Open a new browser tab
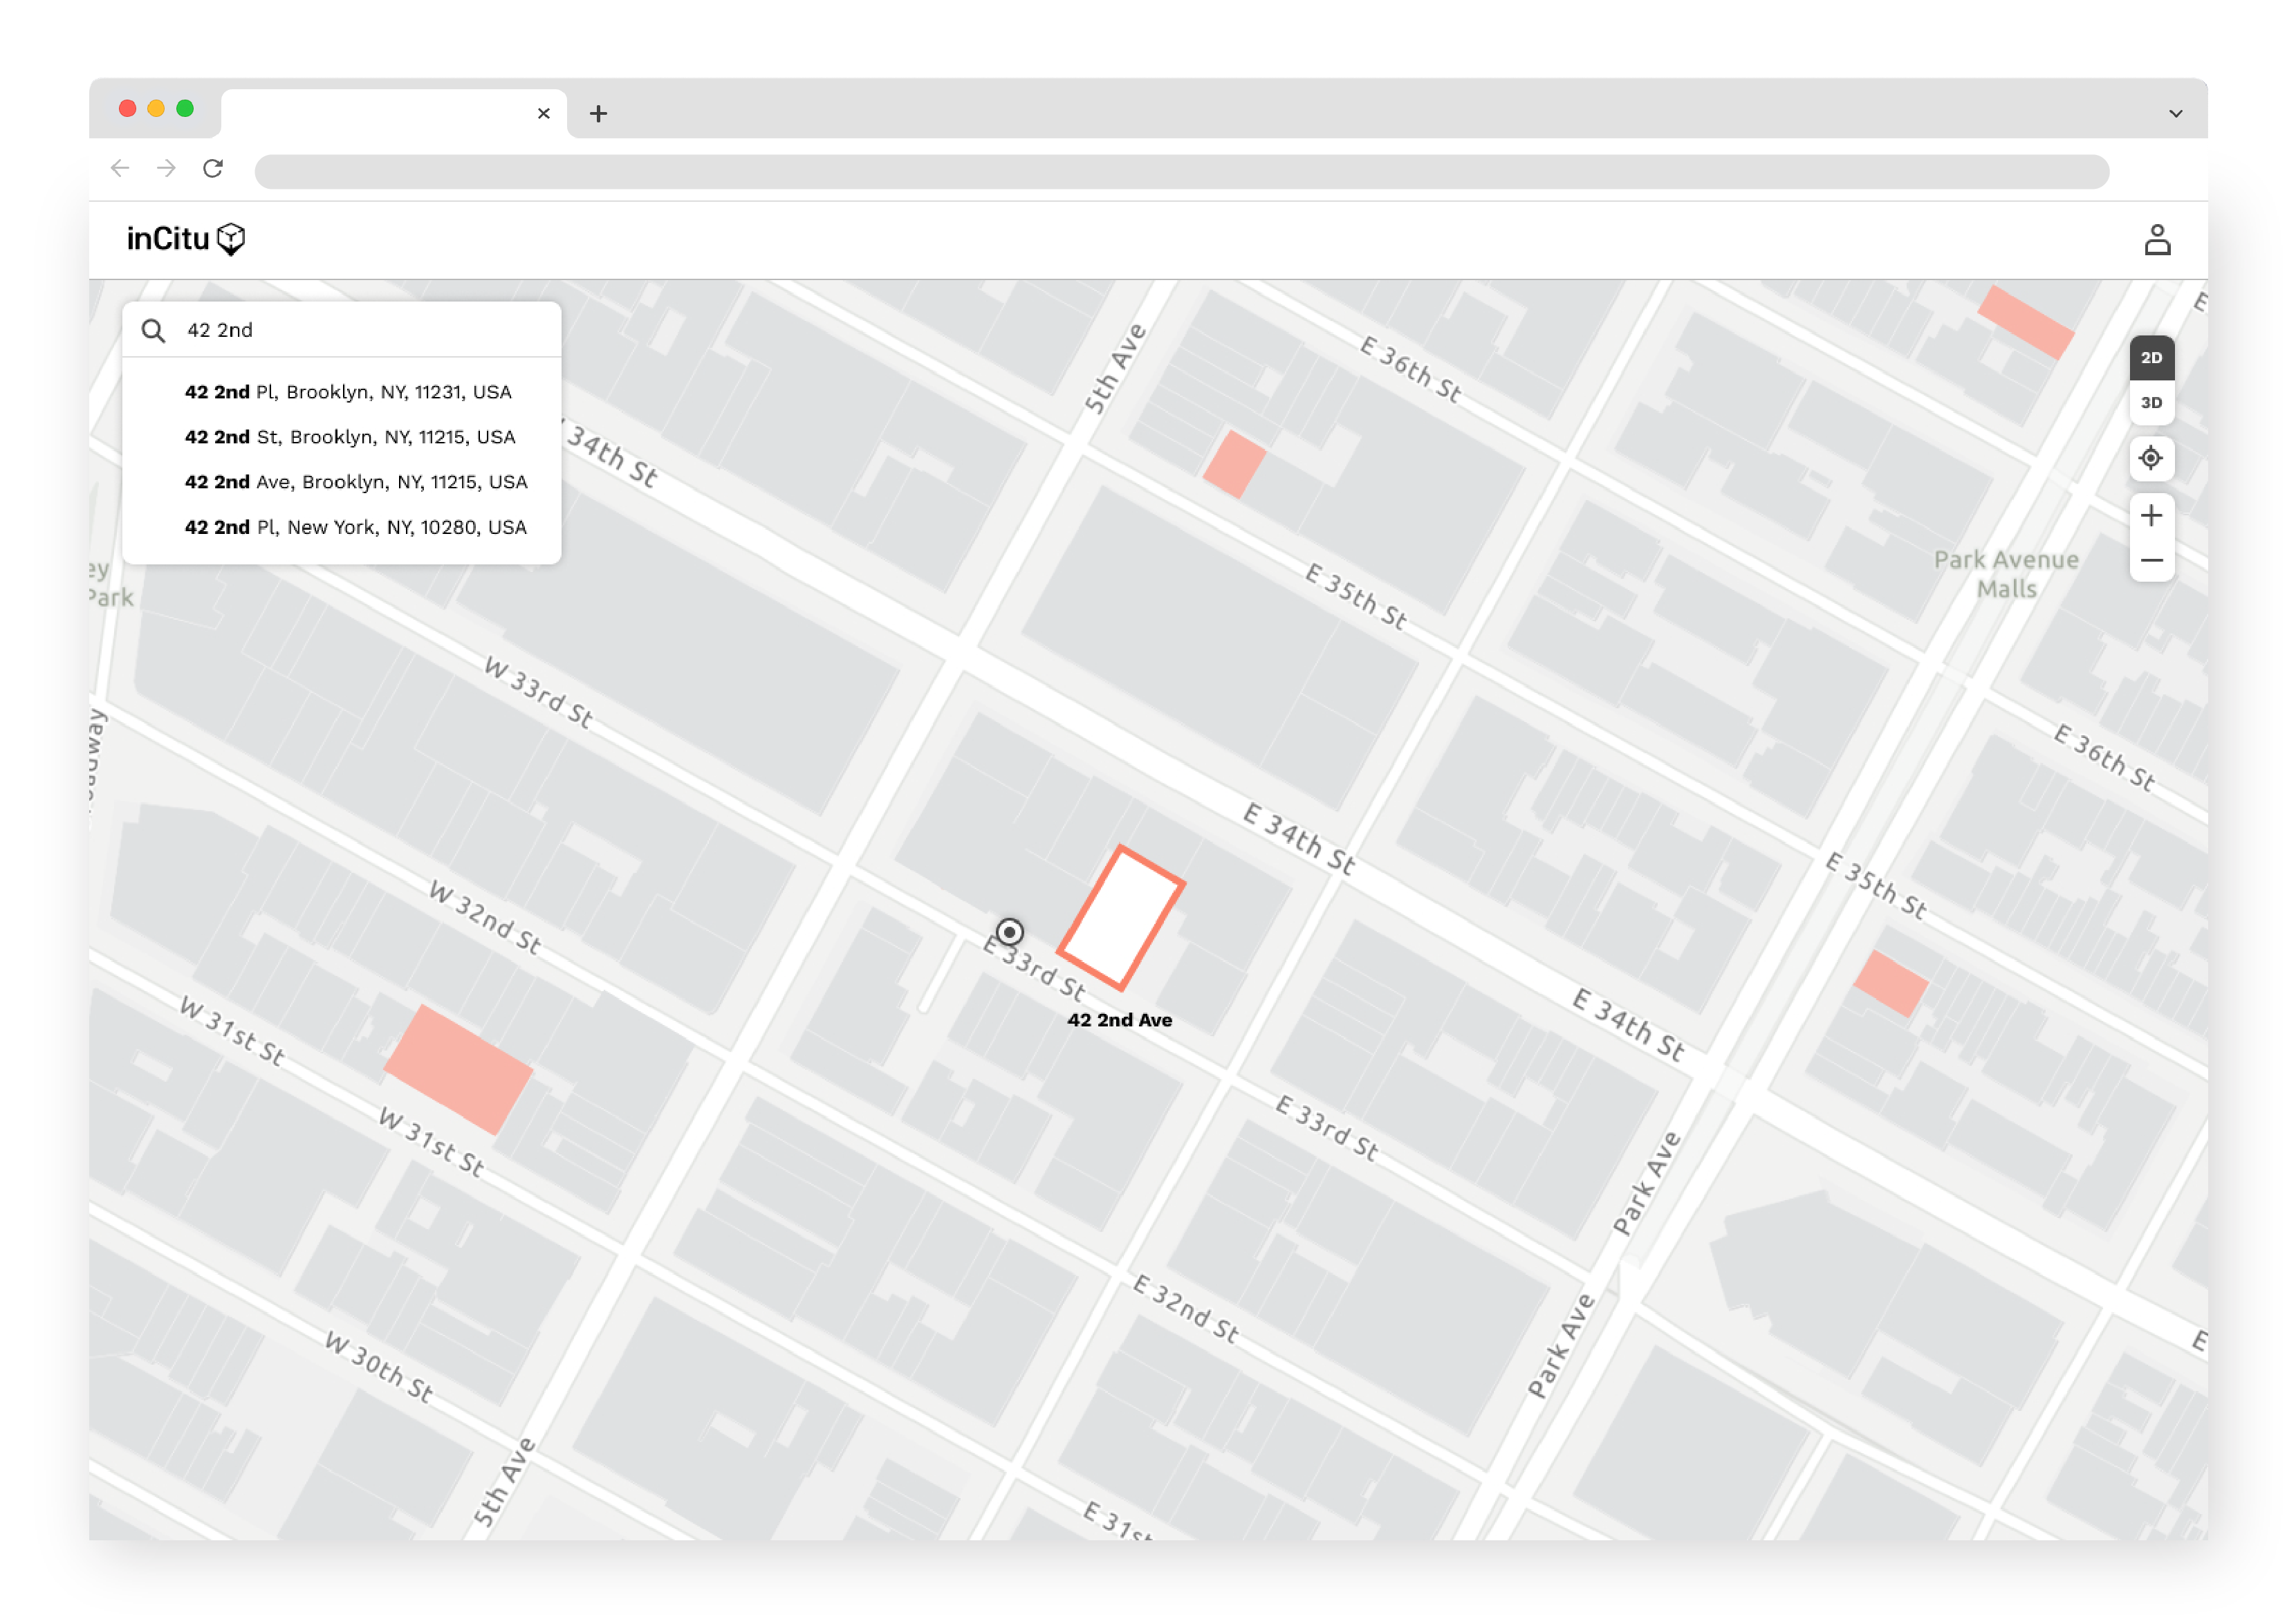 click(x=598, y=113)
